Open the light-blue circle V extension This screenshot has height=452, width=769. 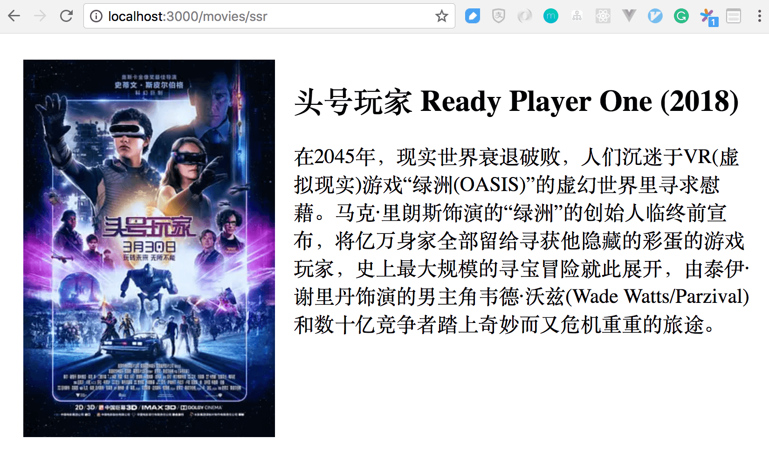click(655, 16)
